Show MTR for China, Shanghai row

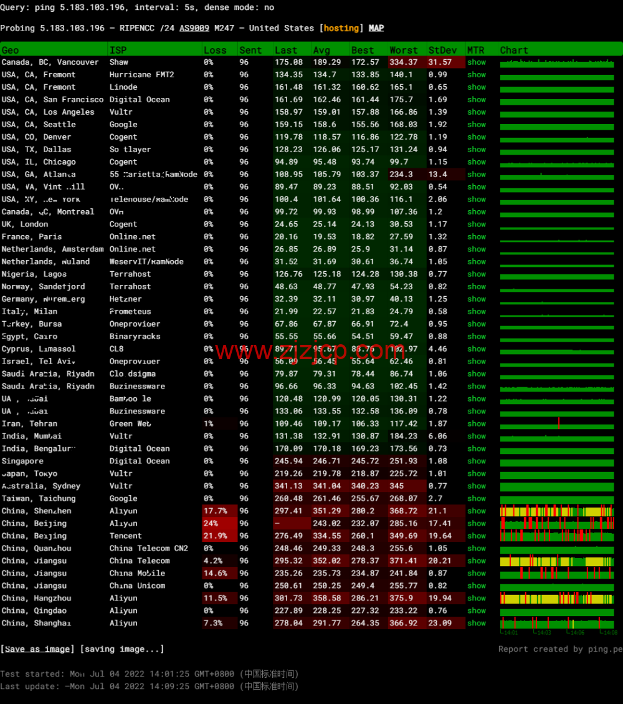click(477, 624)
